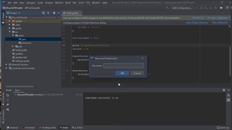The width and height of the screenshot is (232, 130).
Task: Open the TODO tool window
Action: point(77,127)
